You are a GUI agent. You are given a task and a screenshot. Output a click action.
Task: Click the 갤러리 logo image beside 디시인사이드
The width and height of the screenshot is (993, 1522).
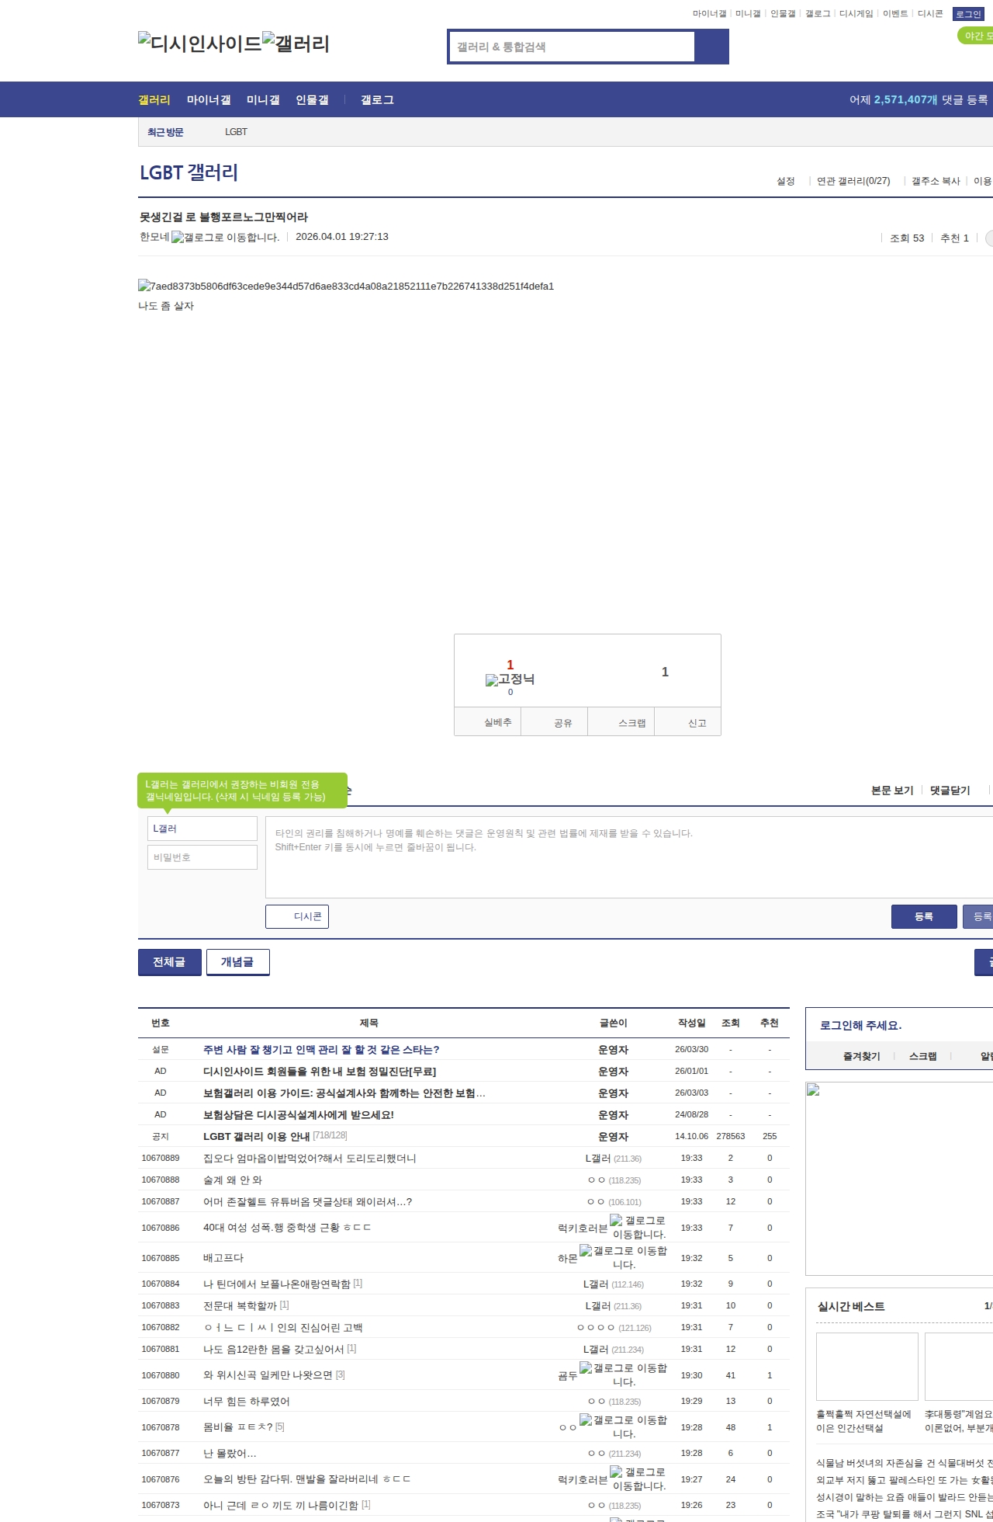[x=296, y=43]
